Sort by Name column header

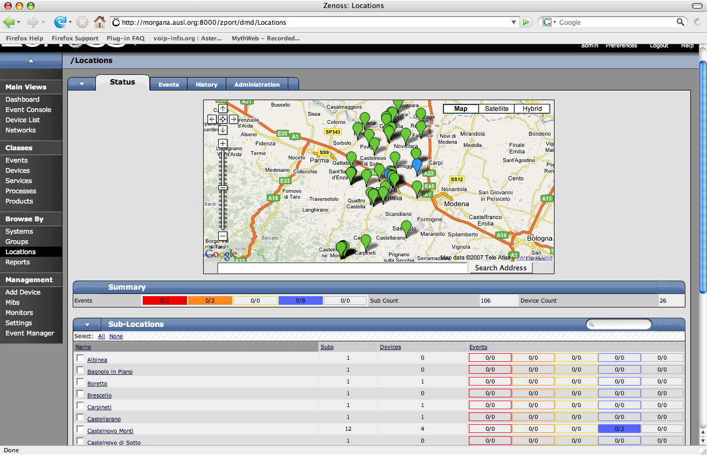[x=83, y=347]
